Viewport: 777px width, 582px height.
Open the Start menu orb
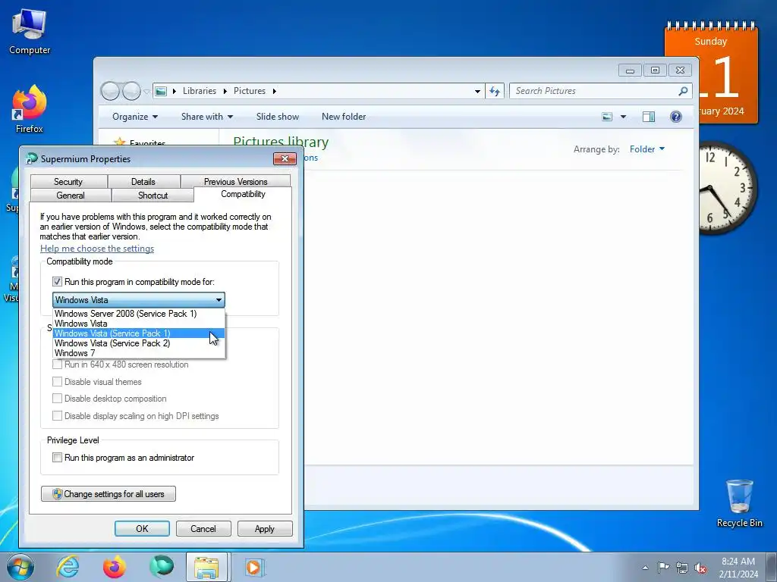(20, 567)
